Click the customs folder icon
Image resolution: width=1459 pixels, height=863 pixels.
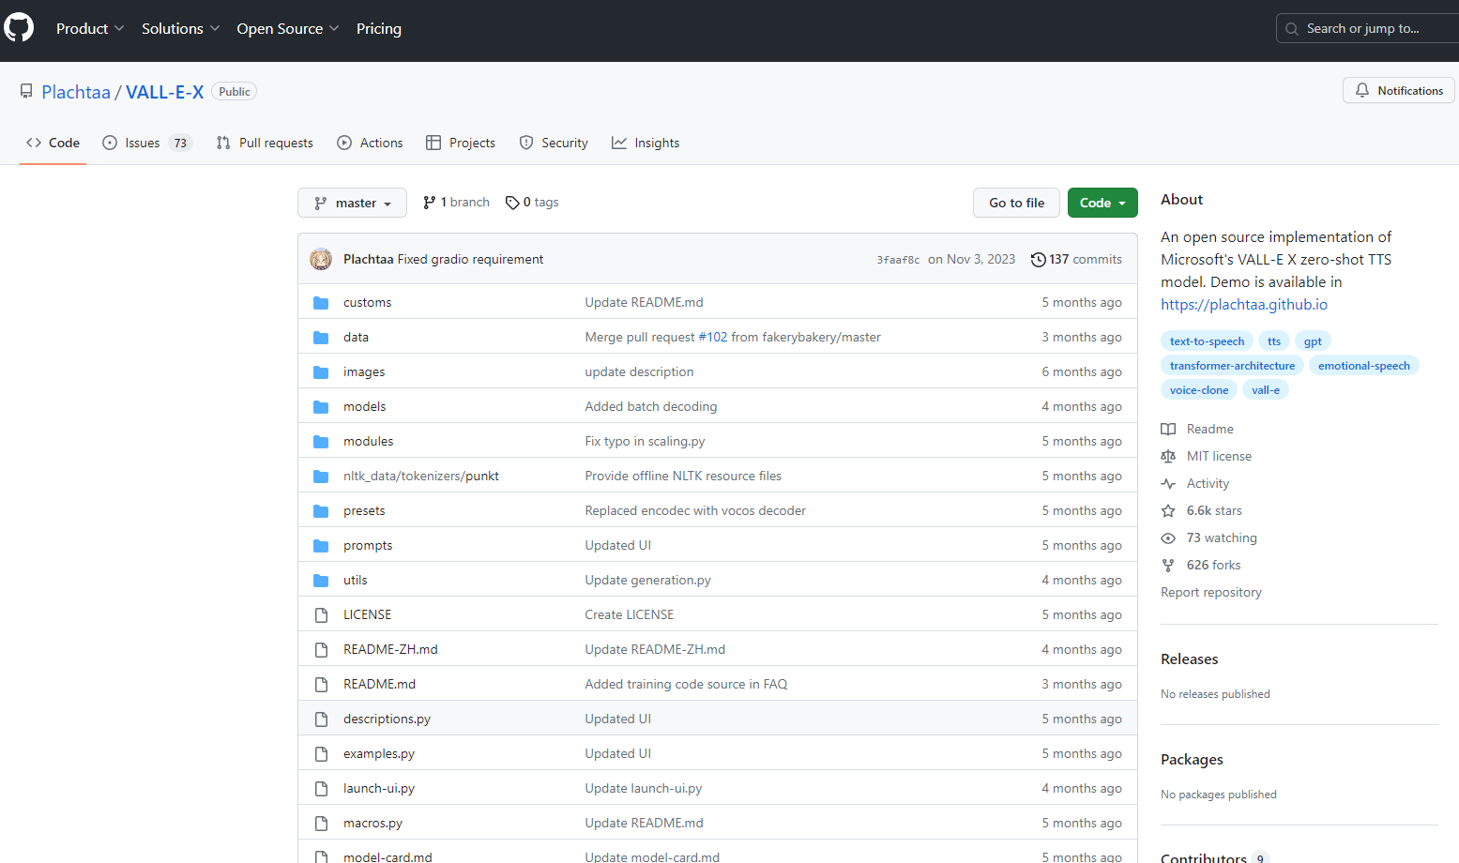(321, 302)
